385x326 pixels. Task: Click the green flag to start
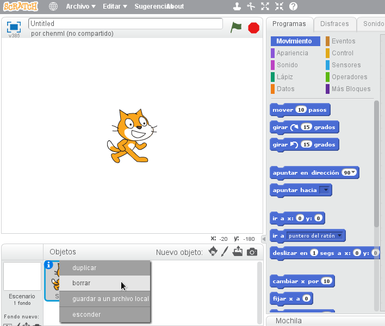pyautogui.click(x=236, y=27)
